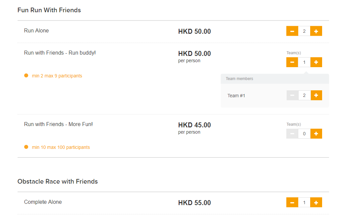This screenshot has width=341, height=218.
Task: Increase Run Alone quantity with plus
Action: point(316,31)
